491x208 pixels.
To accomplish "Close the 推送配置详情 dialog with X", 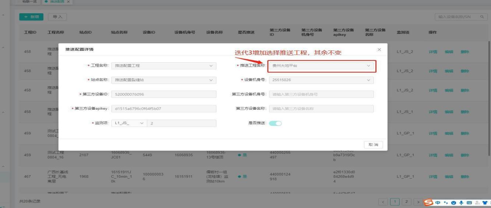I will point(379,49).
